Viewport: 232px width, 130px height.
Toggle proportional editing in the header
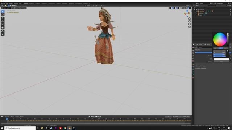click(x=101, y=6)
